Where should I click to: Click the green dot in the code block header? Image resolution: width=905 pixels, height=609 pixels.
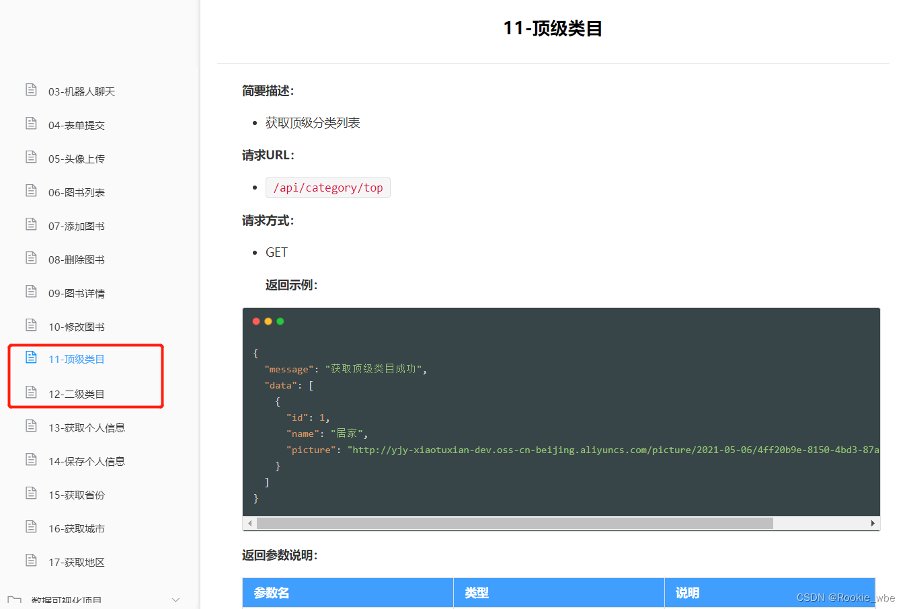pyautogui.click(x=280, y=321)
